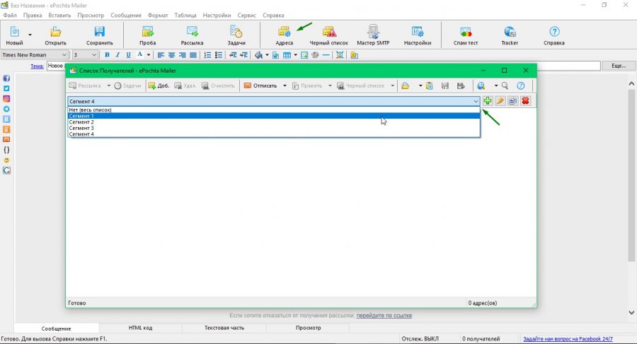The width and height of the screenshot is (637, 344).
Task: Click the Twitter sidebar icon
Action: [6, 88]
